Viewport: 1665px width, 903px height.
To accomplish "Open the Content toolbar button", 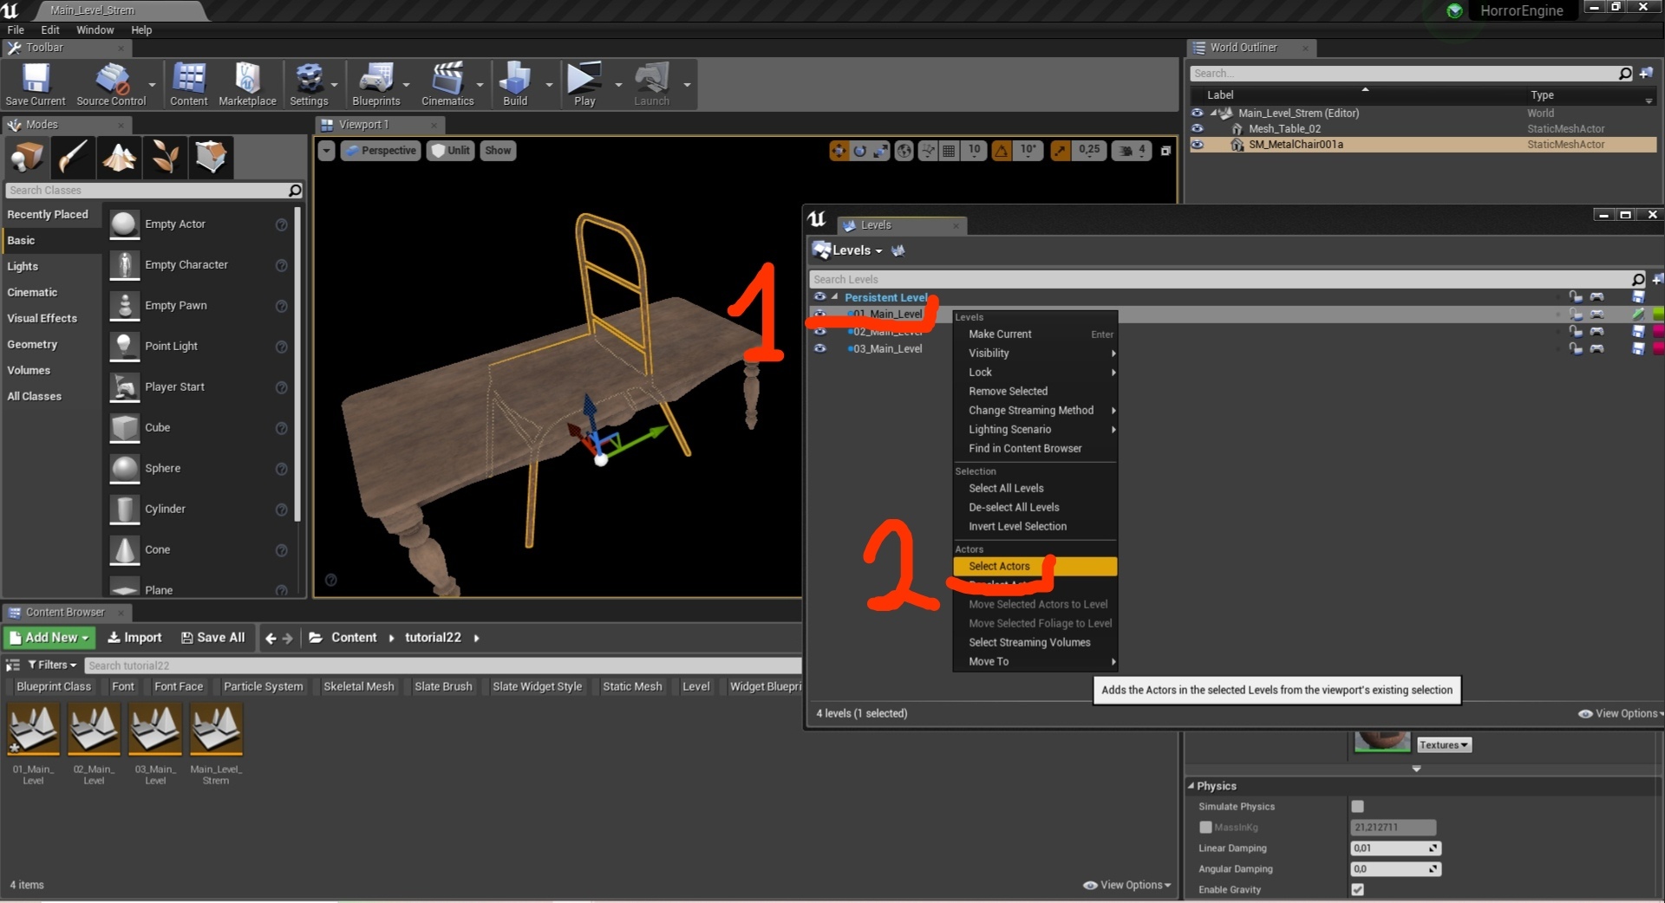I will (x=188, y=84).
